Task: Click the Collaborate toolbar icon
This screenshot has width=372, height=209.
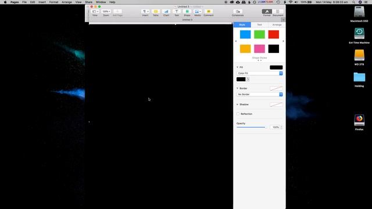Action: [238, 12]
